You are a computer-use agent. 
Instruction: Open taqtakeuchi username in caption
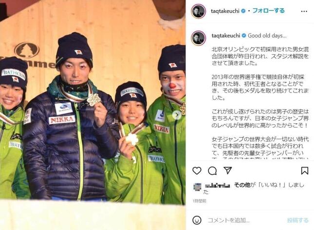click(x=226, y=36)
